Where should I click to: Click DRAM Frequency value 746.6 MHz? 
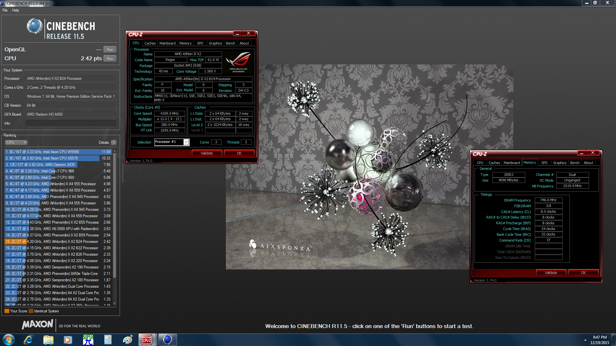click(x=549, y=200)
